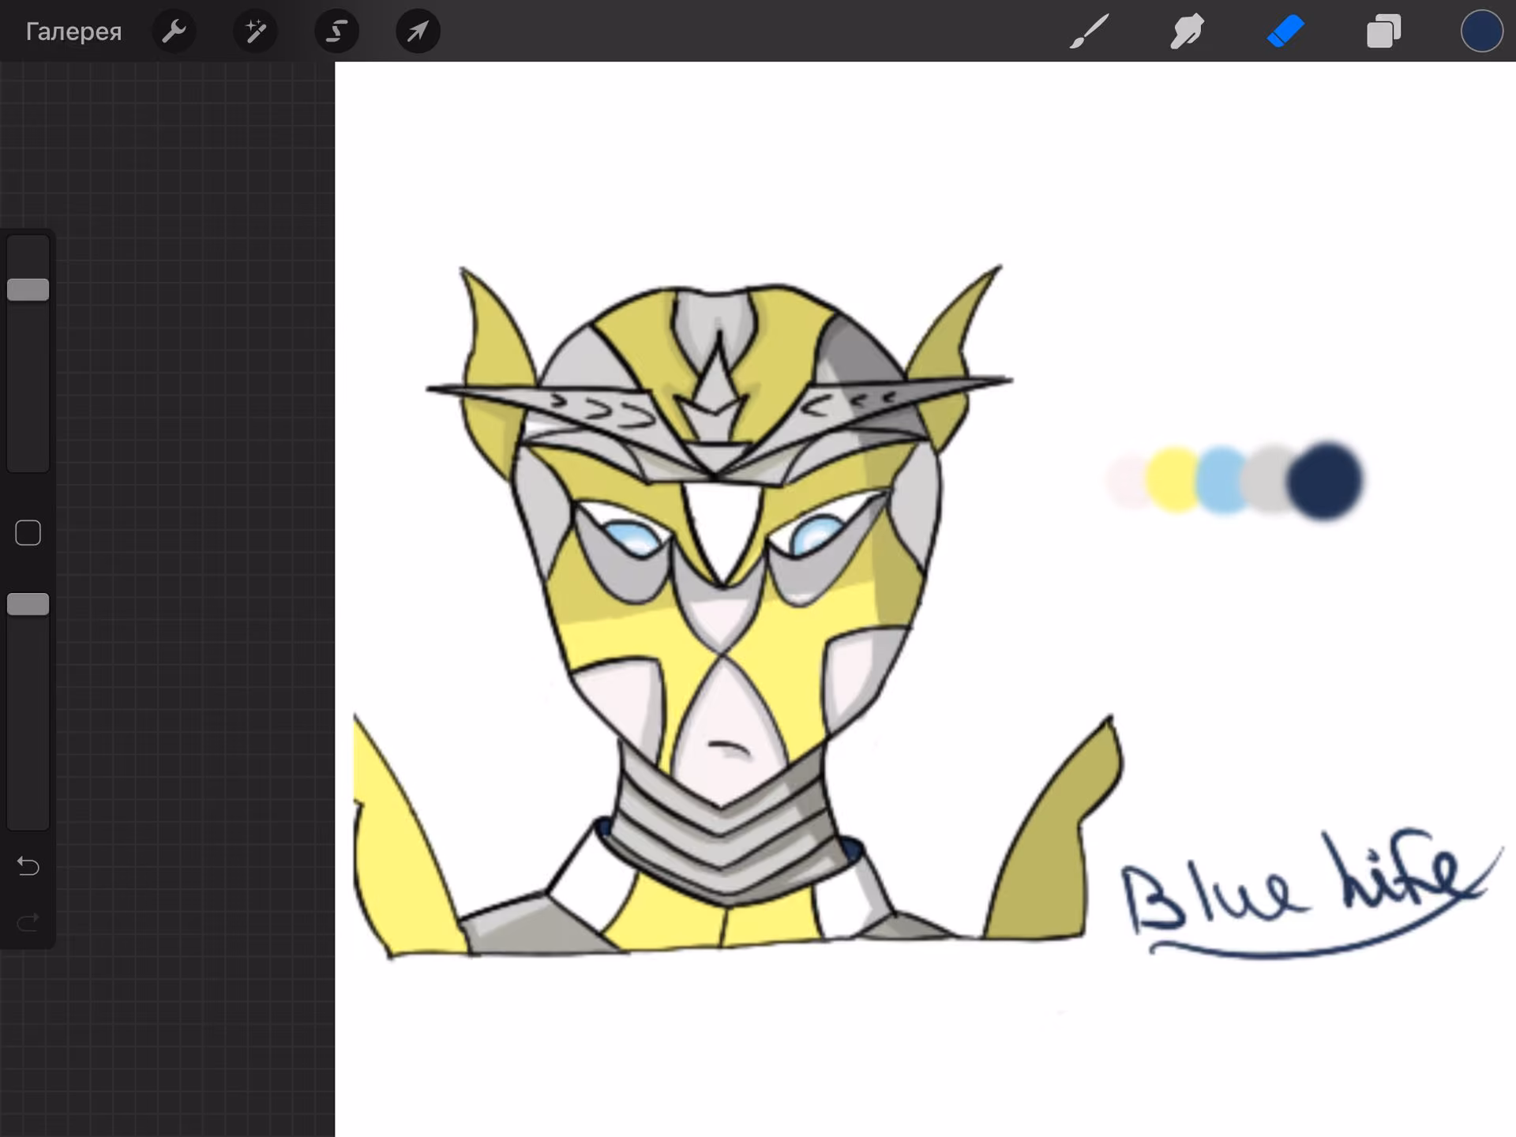Open the Adjustments magic wand menu
The image size is (1516, 1137).
point(255,32)
